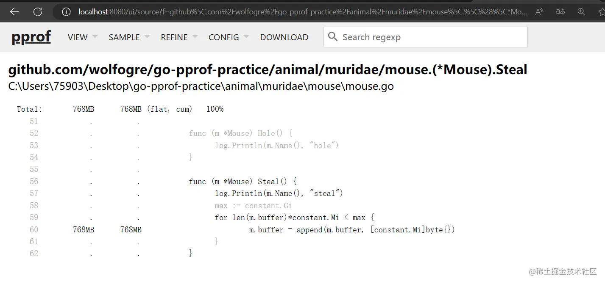Open the pprof logo link
This screenshot has width=605, height=284.
click(31, 37)
